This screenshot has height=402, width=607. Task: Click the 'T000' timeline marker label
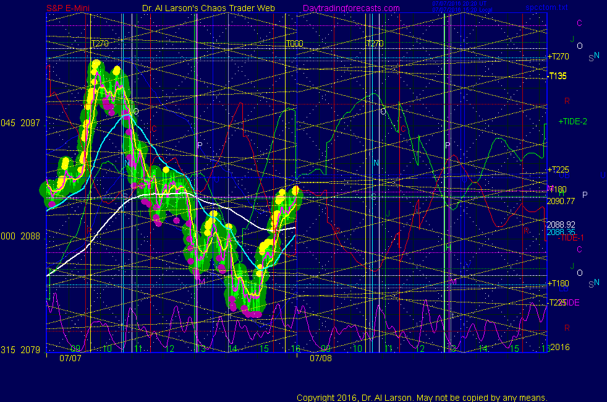point(295,43)
